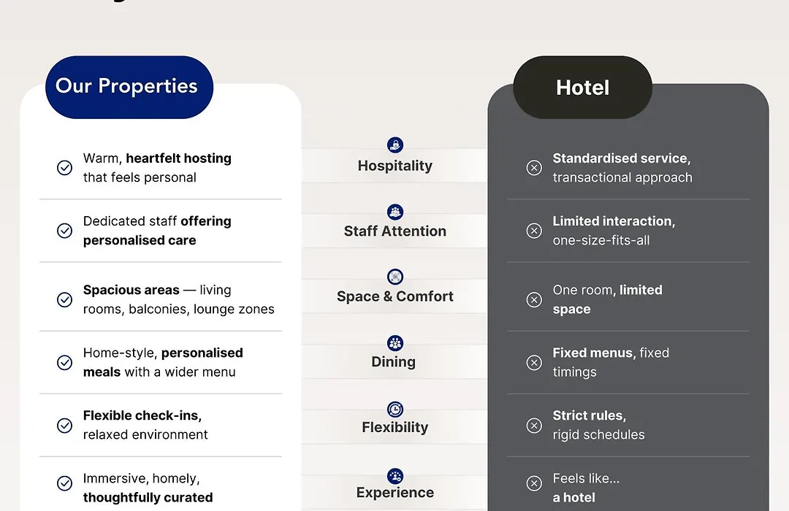Click the checkmark next to Spacious areas
789x511 pixels.
(x=64, y=299)
